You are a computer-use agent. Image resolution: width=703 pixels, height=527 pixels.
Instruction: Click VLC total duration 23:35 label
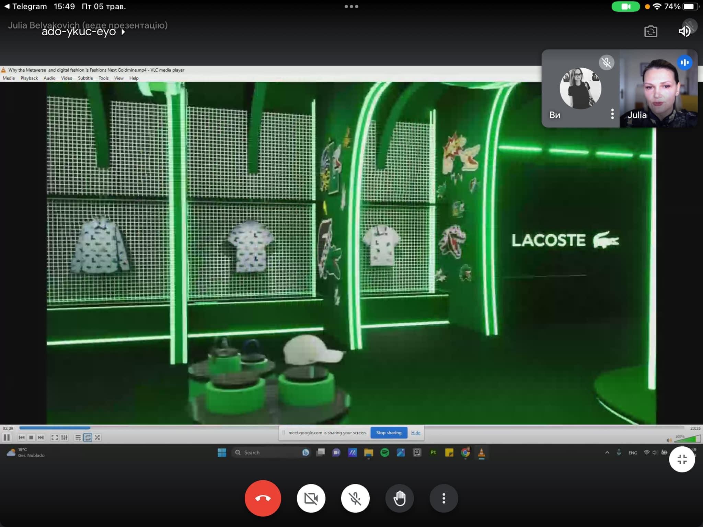point(695,428)
